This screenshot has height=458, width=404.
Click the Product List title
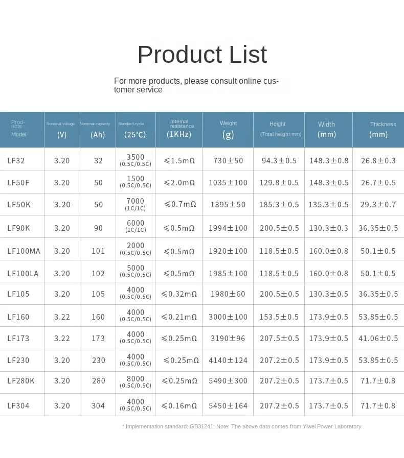coord(202,55)
